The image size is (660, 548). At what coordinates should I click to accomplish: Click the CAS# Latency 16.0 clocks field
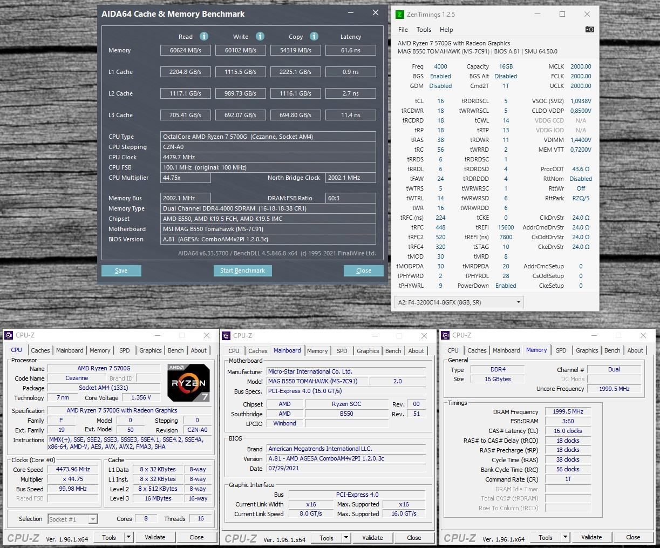tap(568, 431)
